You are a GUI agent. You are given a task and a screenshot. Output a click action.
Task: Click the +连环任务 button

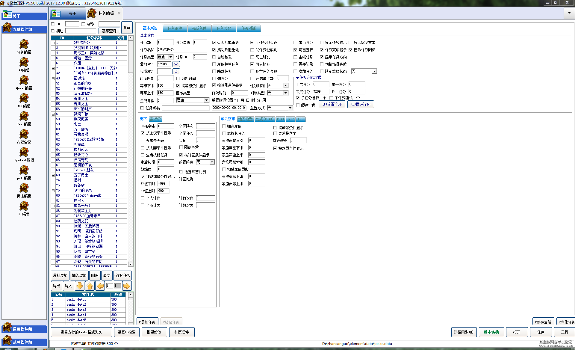pyautogui.click(x=122, y=276)
